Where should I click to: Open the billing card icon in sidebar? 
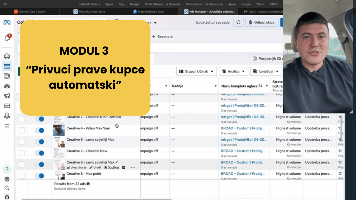point(7,106)
